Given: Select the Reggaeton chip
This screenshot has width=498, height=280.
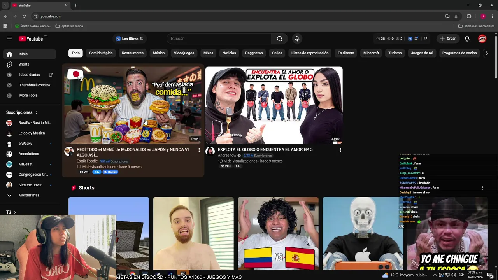Looking at the screenshot, I should (254, 53).
